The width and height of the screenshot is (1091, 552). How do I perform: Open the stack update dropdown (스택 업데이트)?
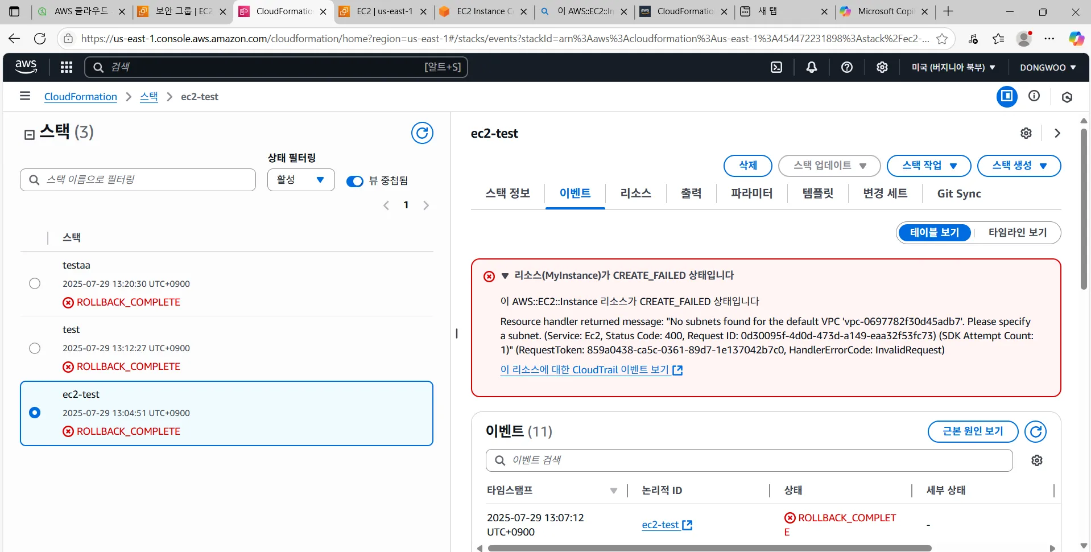[829, 166]
